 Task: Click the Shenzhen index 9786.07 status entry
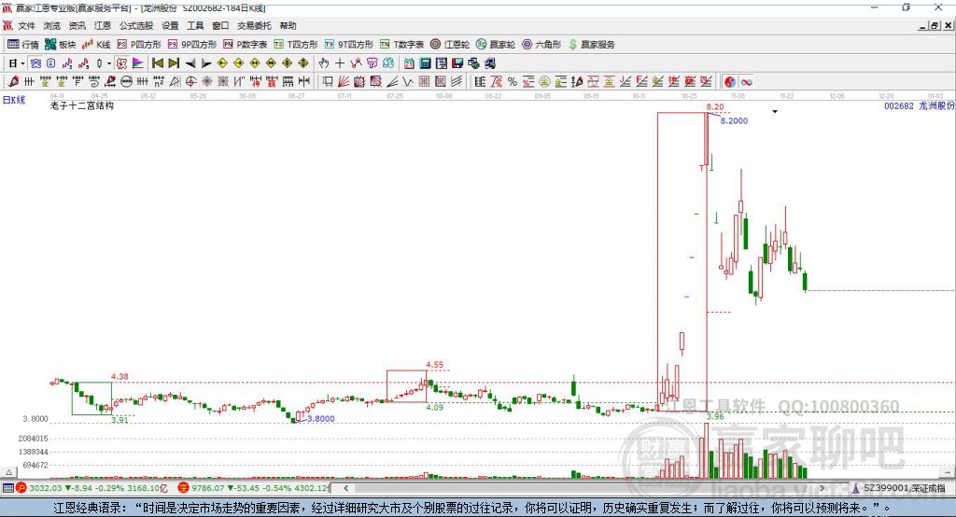254,488
